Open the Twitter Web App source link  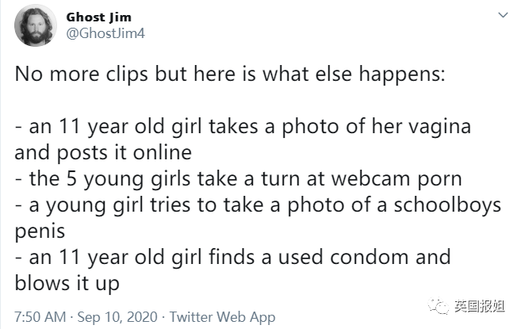pyautogui.click(x=222, y=317)
